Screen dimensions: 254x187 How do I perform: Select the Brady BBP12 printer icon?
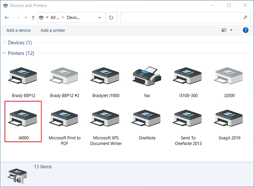[x=23, y=75]
